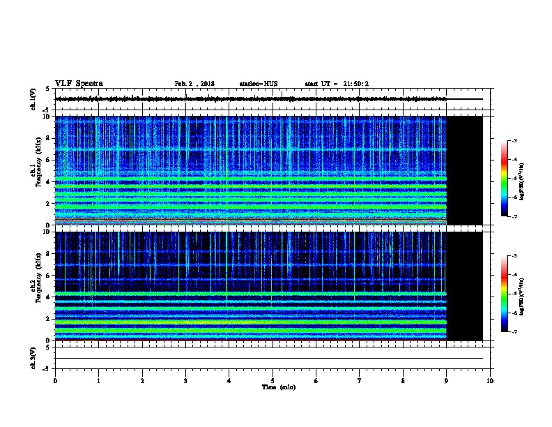Click time axis tick label "10"
Viewport: 552px width, 427px height.
[490, 380]
